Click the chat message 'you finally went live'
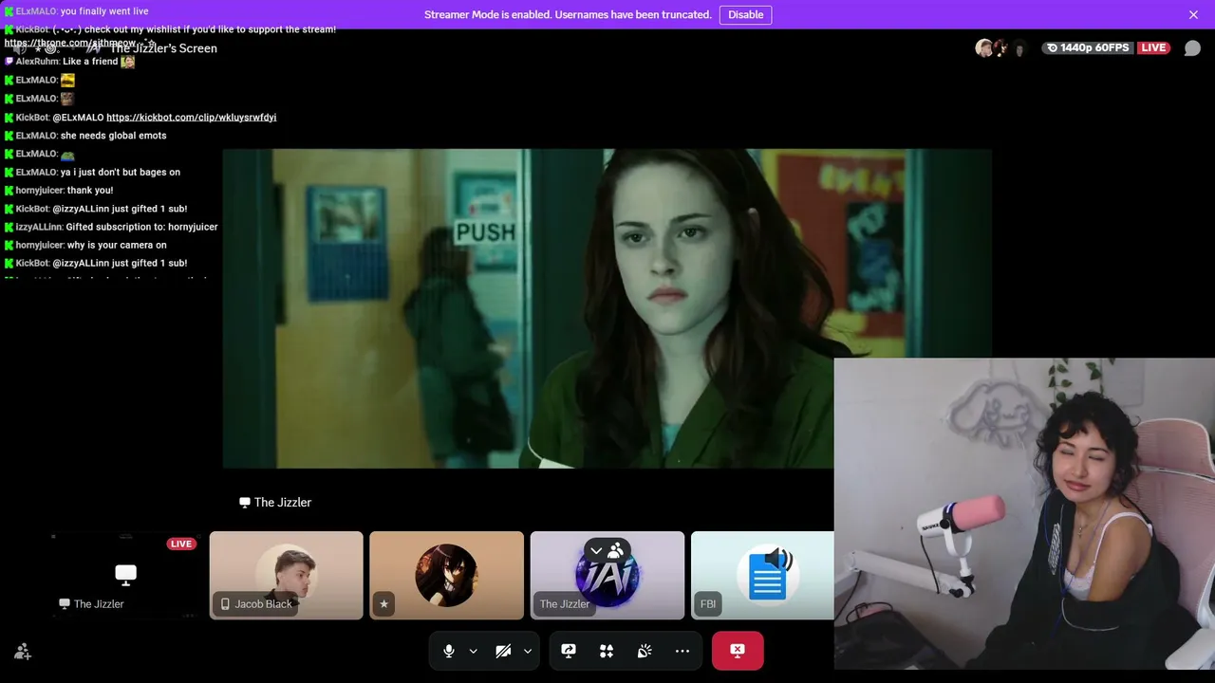The height and width of the screenshot is (683, 1215). tap(104, 11)
